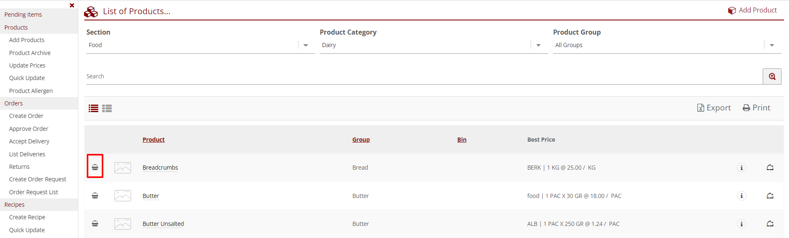Click the basket icon for Breadcrumbs

[95, 167]
